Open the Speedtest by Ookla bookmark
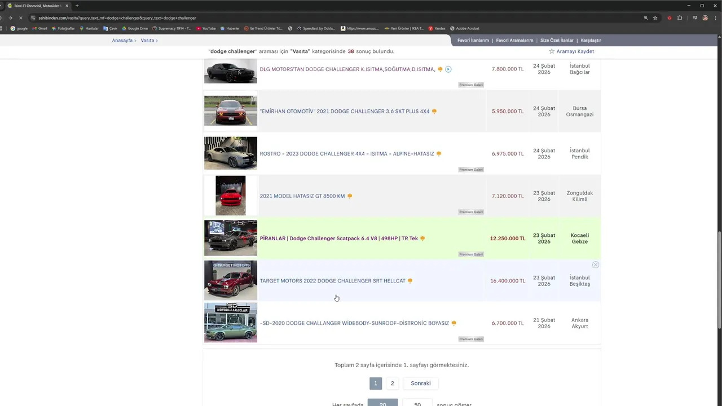The width and height of the screenshot is (722, 406). tap(315, 28)
